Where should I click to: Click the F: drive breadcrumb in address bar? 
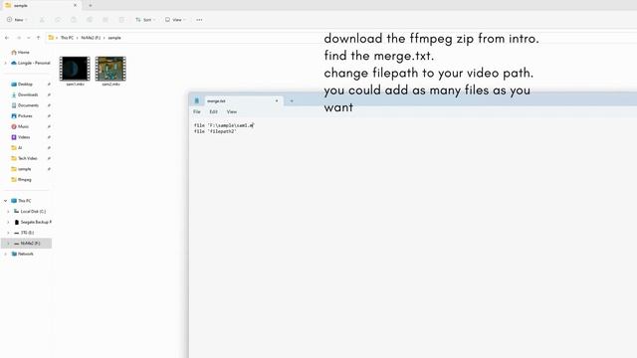point(91,38)
